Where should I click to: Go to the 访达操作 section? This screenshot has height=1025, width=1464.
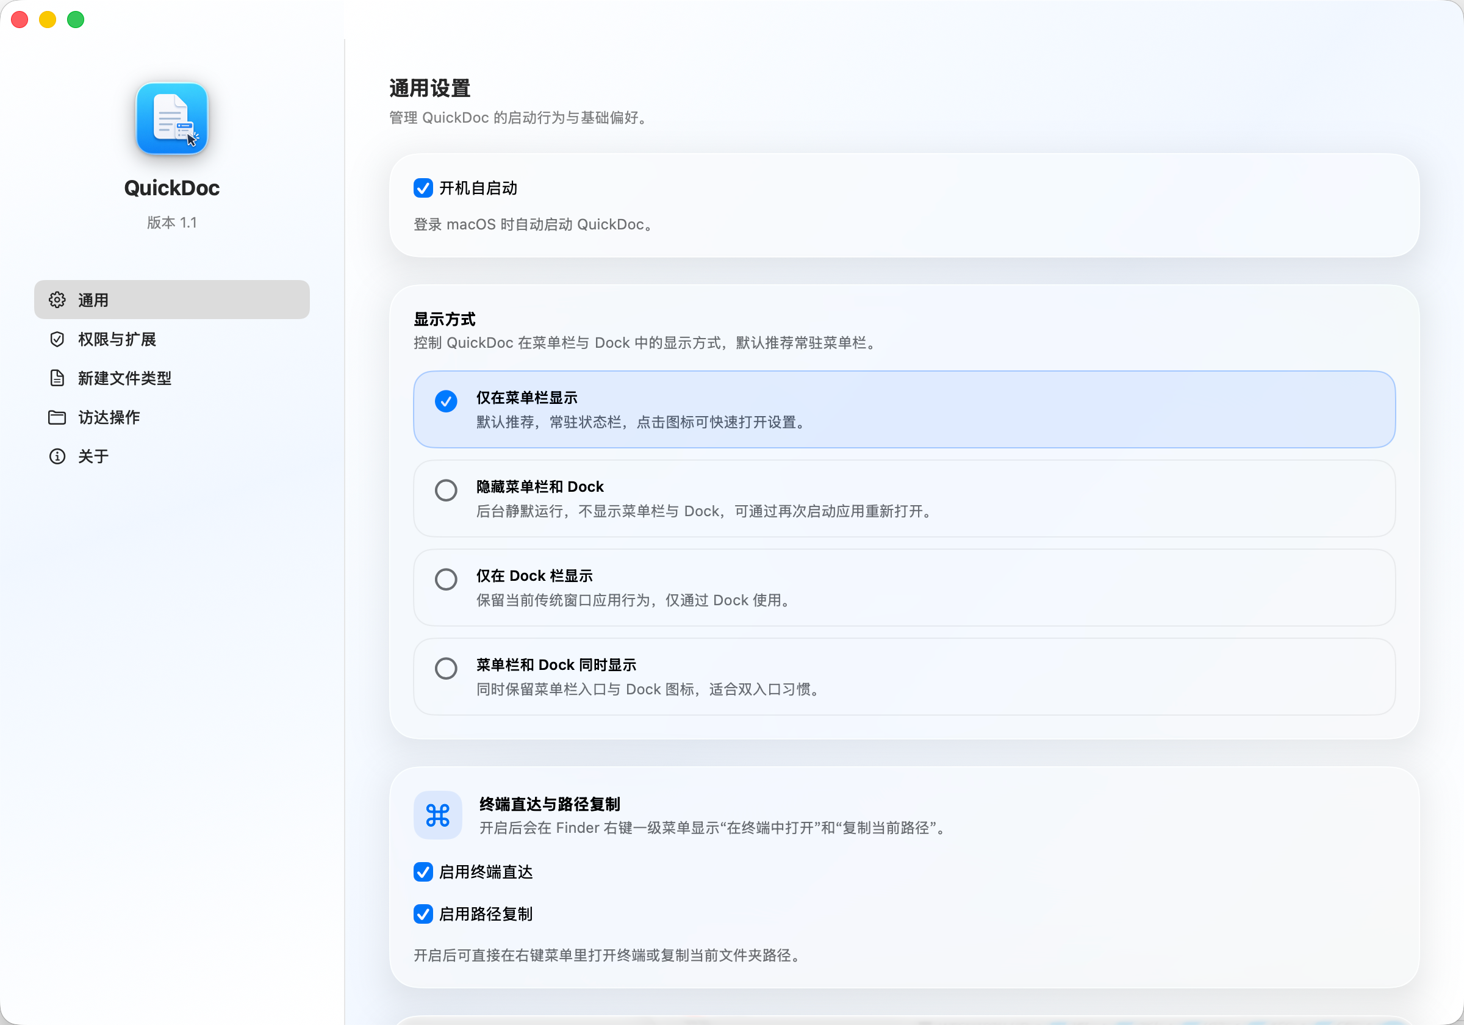(171, 417)
